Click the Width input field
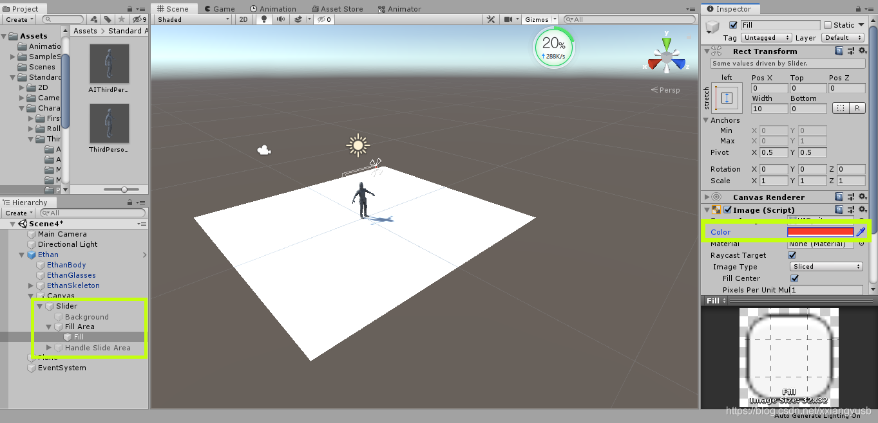This screenshot has height=423, width=878. (x=769, y=109)
